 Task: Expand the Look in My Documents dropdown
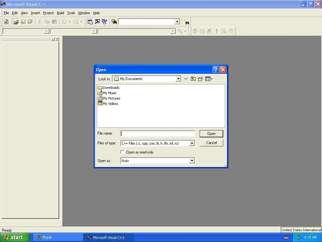[x=178, y=79]
